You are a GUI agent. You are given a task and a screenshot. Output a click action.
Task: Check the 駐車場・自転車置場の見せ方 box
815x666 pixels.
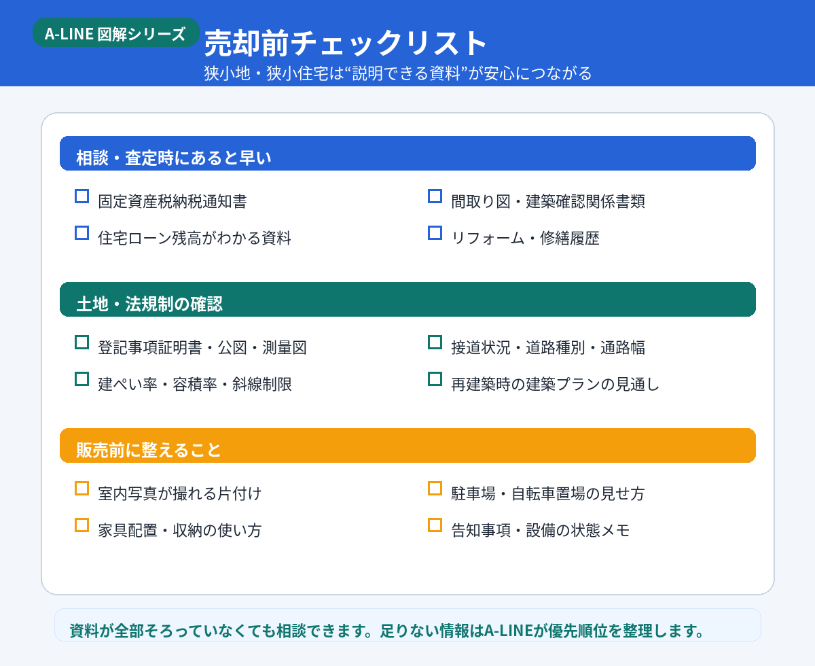coord(435,489)
